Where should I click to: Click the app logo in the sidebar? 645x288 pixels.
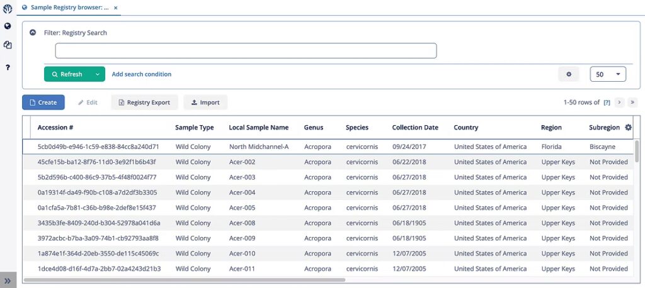click(x=8, y=8)
